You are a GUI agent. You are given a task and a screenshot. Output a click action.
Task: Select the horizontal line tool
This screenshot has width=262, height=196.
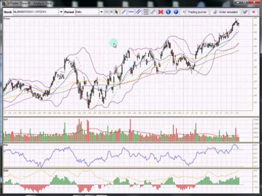coord(131,12)
